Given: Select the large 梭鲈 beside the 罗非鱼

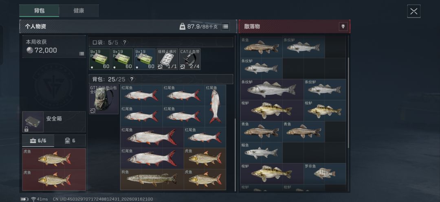Looking at the screenshot, I should click(272, 173).
